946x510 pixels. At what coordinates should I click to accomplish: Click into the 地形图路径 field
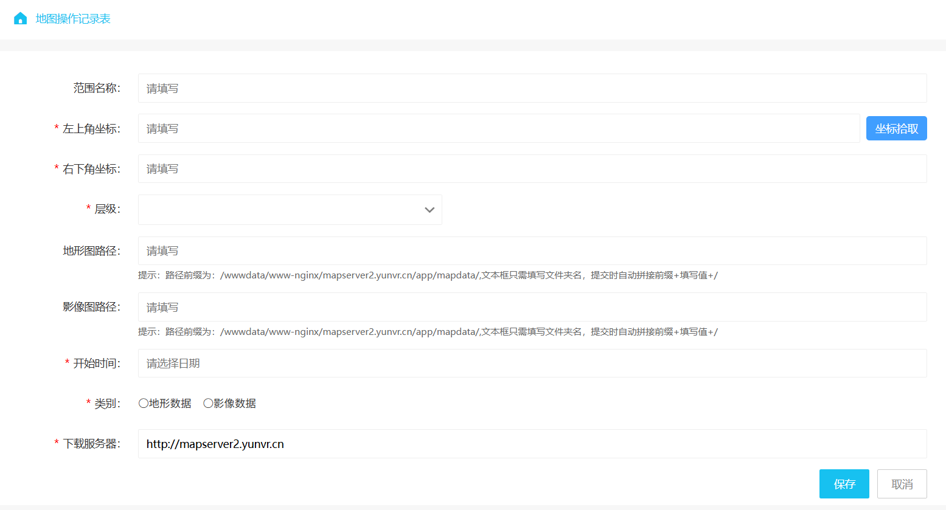click(x=532, y=250)
